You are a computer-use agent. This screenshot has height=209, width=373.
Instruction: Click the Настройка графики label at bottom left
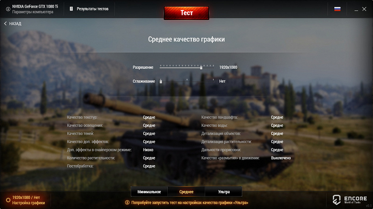[29, 203]
